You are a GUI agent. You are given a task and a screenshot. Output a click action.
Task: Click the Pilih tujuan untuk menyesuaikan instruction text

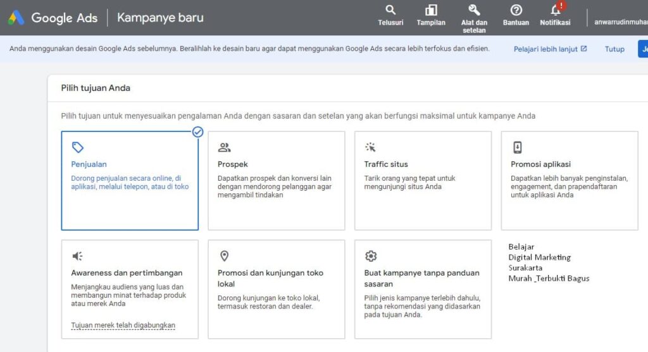pyautogui.click(x=298, y=116)
